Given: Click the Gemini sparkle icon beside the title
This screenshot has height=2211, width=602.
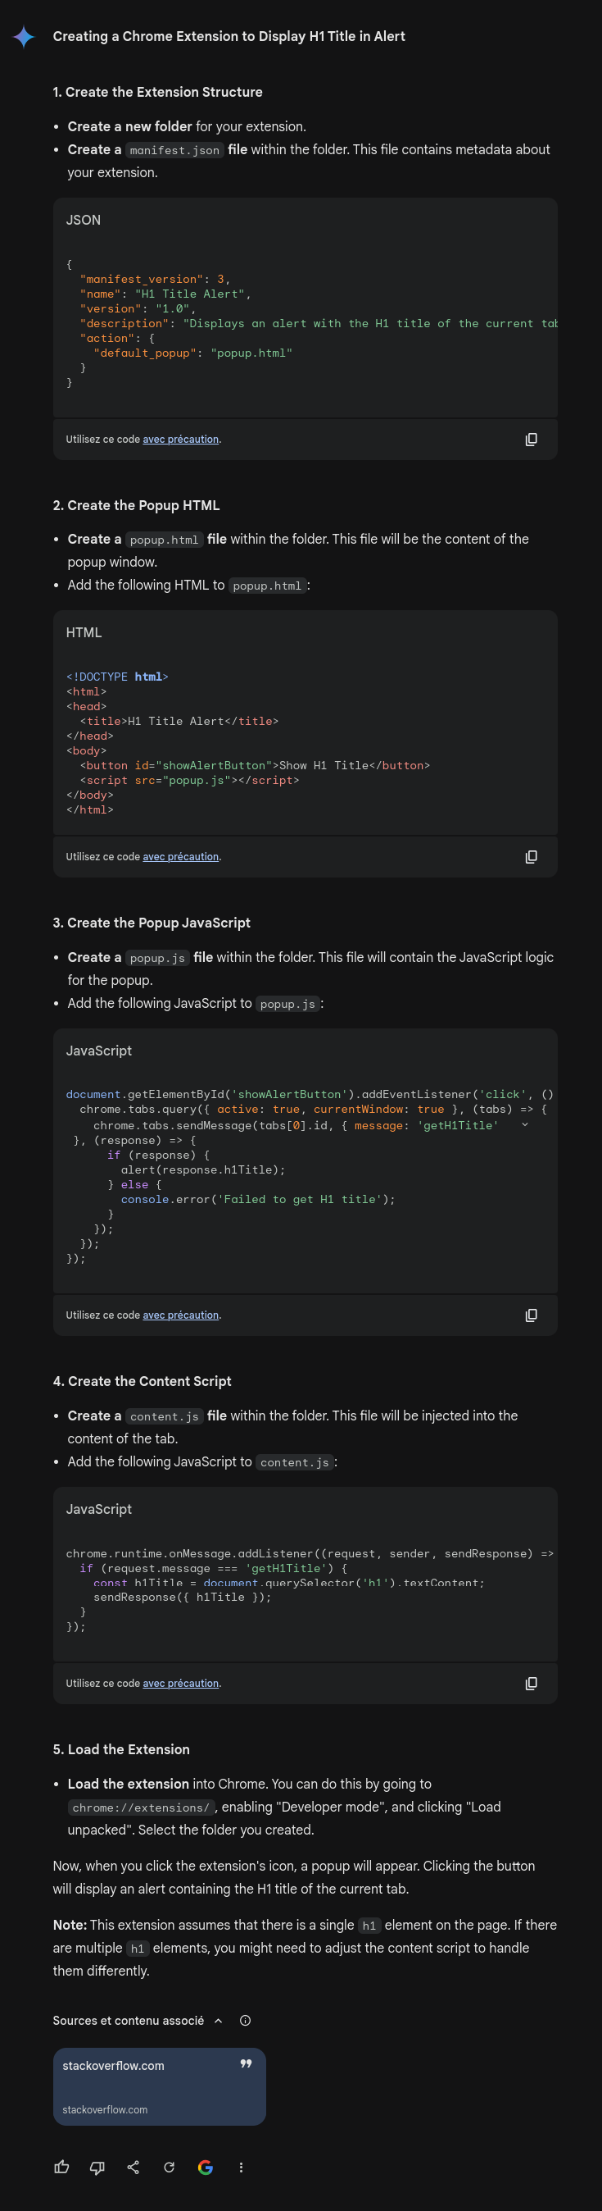Looking at the screenshot, I should [24, 37].
